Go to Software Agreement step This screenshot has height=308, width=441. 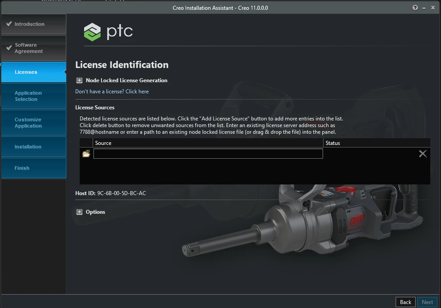tap(34, 48)
